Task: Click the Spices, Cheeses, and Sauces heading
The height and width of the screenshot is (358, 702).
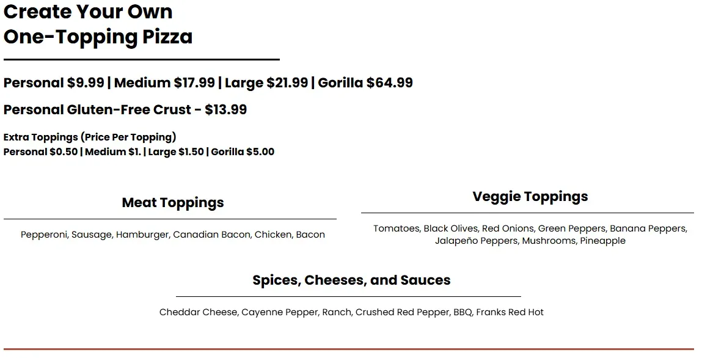Action: [351, 280]
